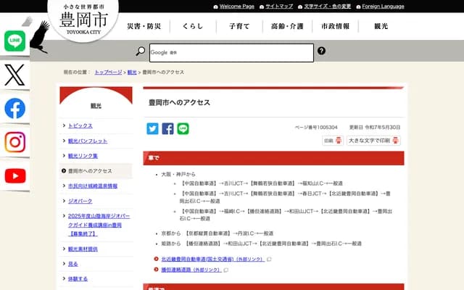Screen dimensions: 464x290
Task: Expand the 高齢・介護 navigation menu
Action: (286, 26)
